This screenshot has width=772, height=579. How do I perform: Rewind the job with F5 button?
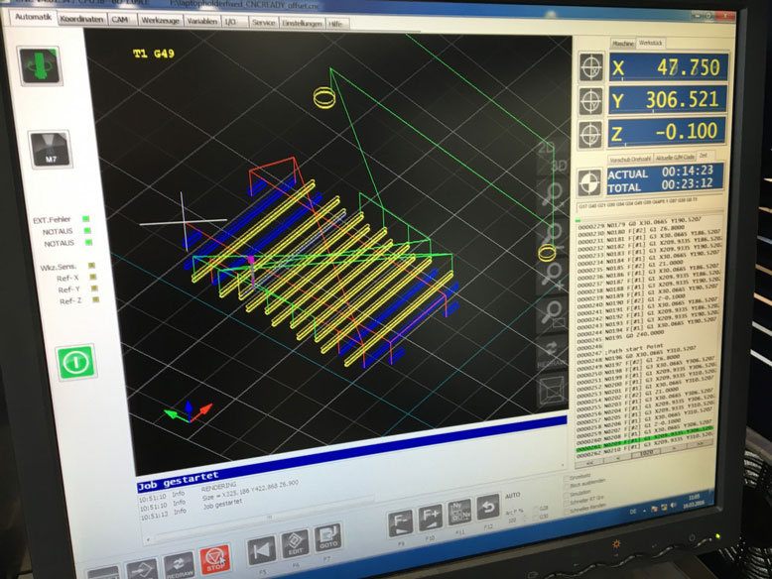261,551
